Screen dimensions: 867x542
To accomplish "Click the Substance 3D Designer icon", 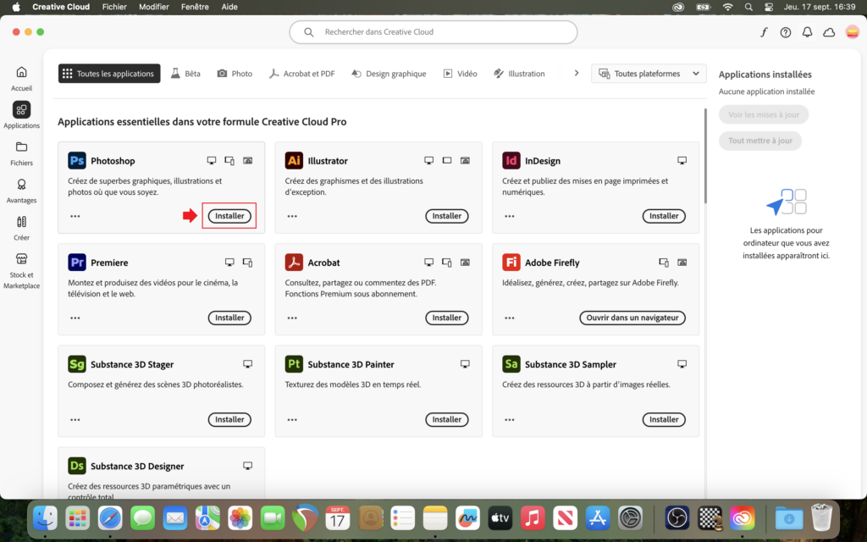I will [77, 466].
